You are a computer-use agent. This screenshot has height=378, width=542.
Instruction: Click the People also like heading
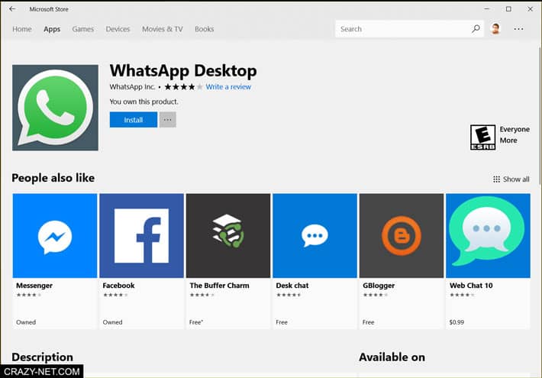(x=53, y=178)
